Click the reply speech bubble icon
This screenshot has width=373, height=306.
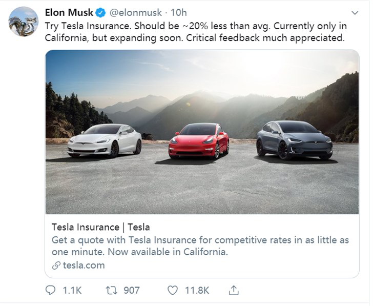(51, 290)
